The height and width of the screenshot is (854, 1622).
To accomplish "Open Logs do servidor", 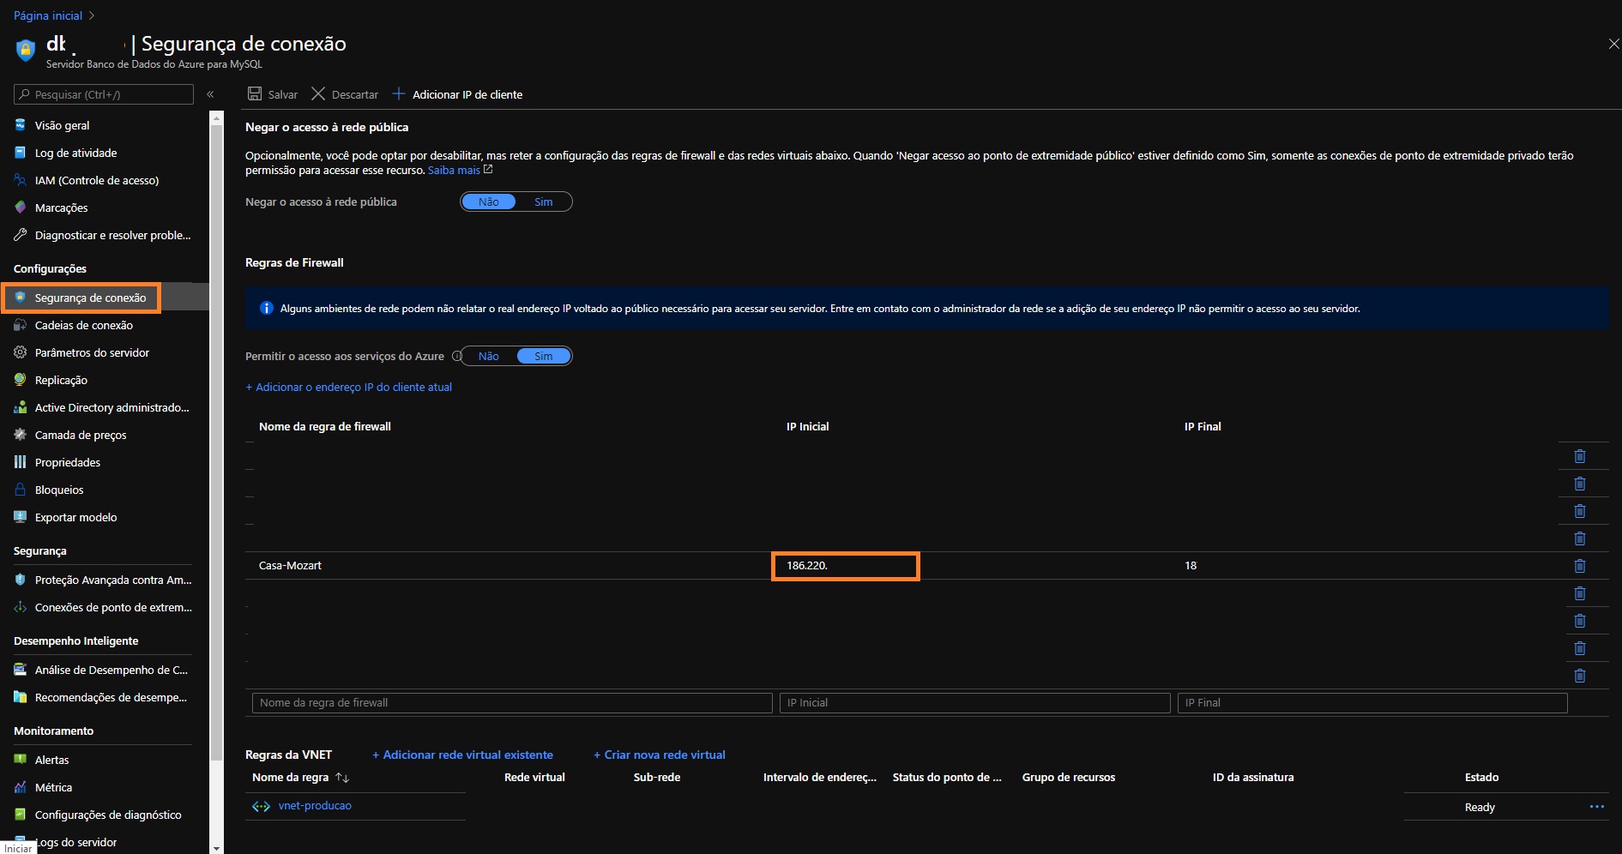I will coord(75,842).
